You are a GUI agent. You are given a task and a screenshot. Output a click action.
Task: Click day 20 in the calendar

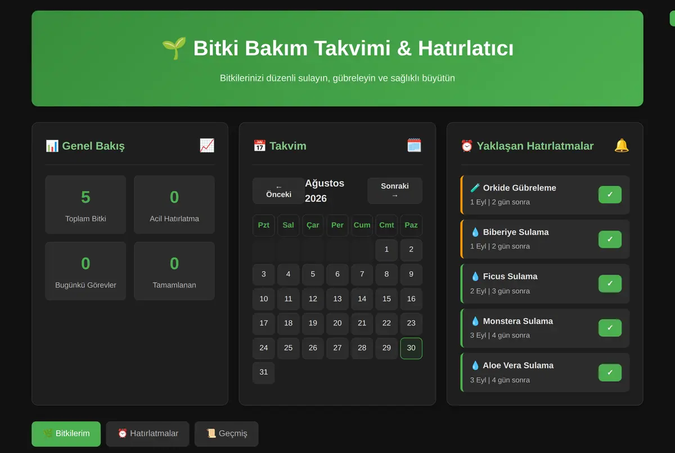(337, 323)
